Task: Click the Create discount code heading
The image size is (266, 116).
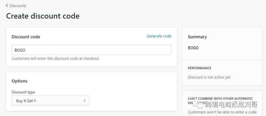Action: pos(43,16)
